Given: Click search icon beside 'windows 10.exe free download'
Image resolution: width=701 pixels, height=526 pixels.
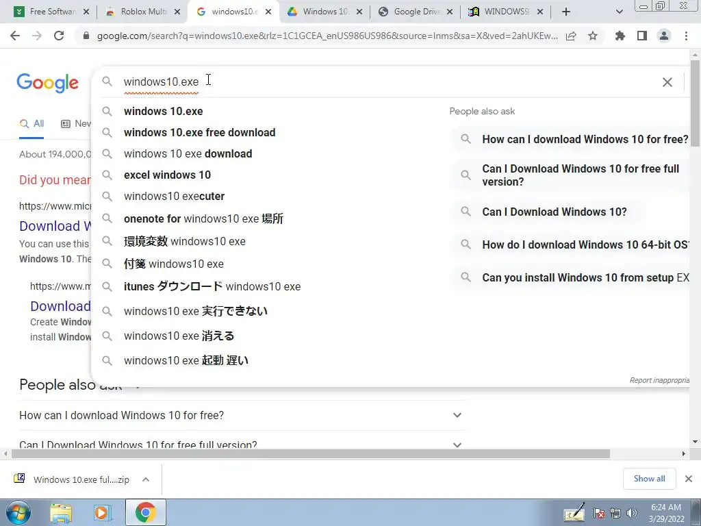Looking at the screenshot, I should point(107,132).
